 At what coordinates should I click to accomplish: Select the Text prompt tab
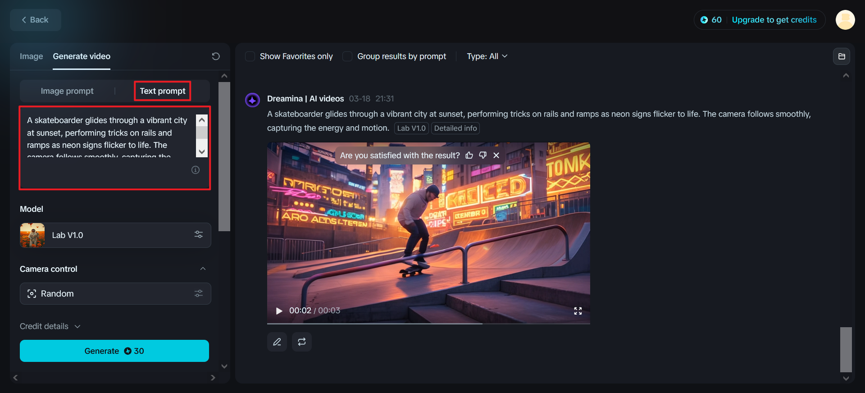pyautogui.click(x=163, y=91)
